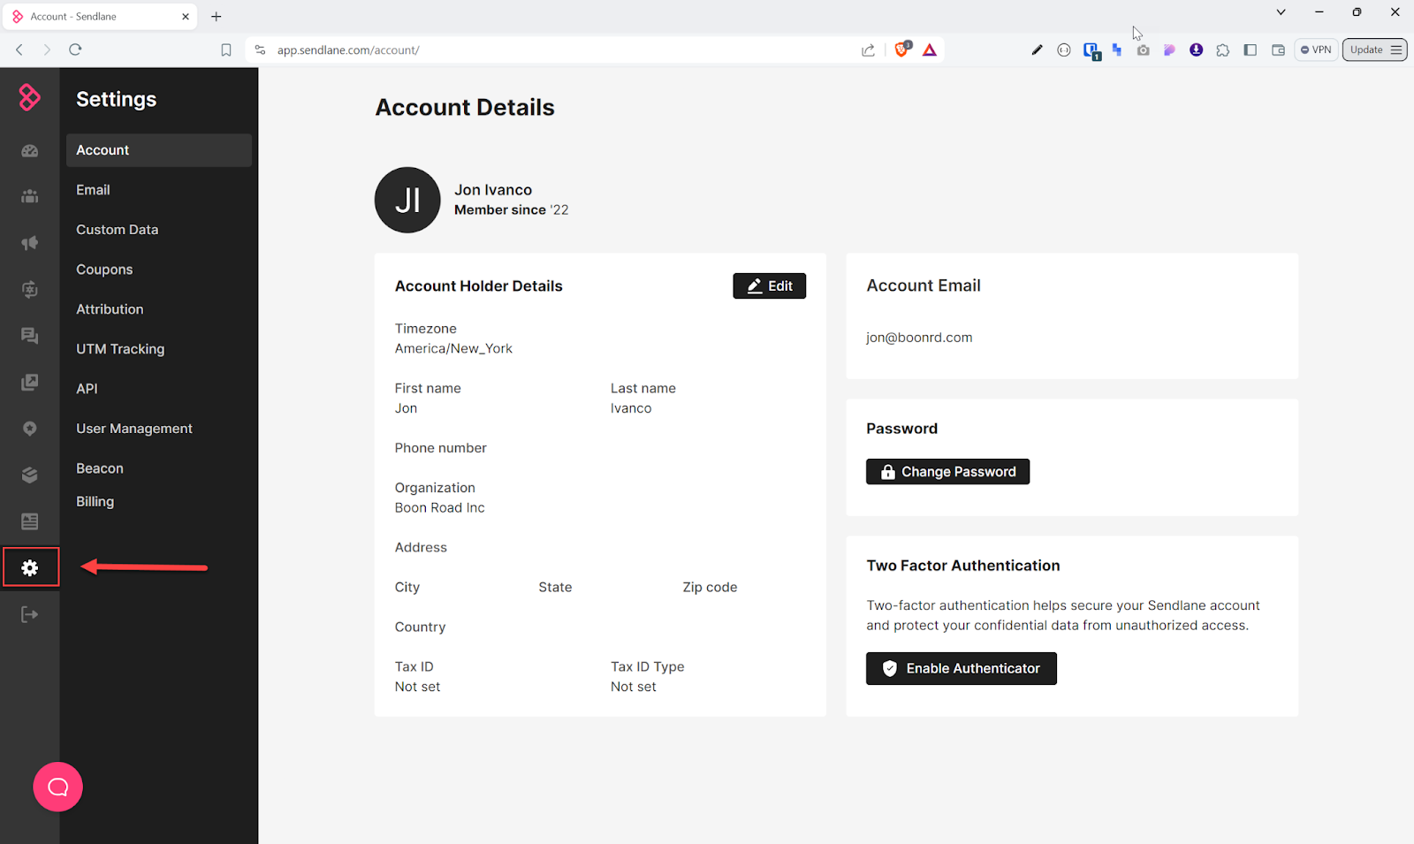
Task: Open the badge icon below gallery icon
Action: [29, 429]
